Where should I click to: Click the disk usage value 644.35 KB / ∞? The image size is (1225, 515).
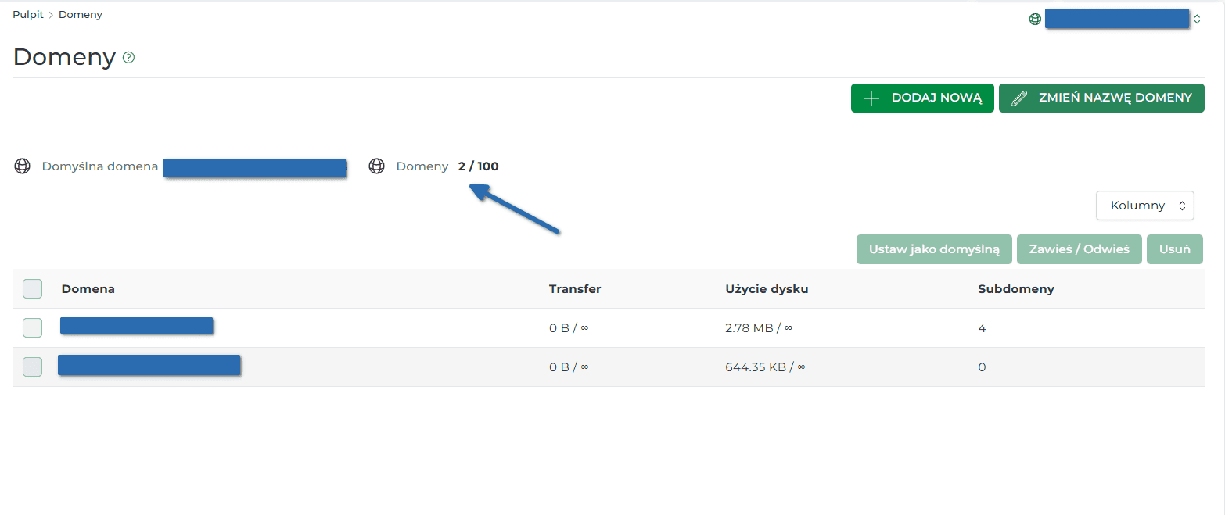[765, 367]
